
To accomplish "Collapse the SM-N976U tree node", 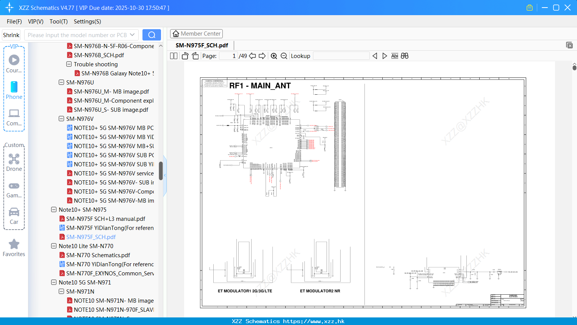I will [61, 83].
